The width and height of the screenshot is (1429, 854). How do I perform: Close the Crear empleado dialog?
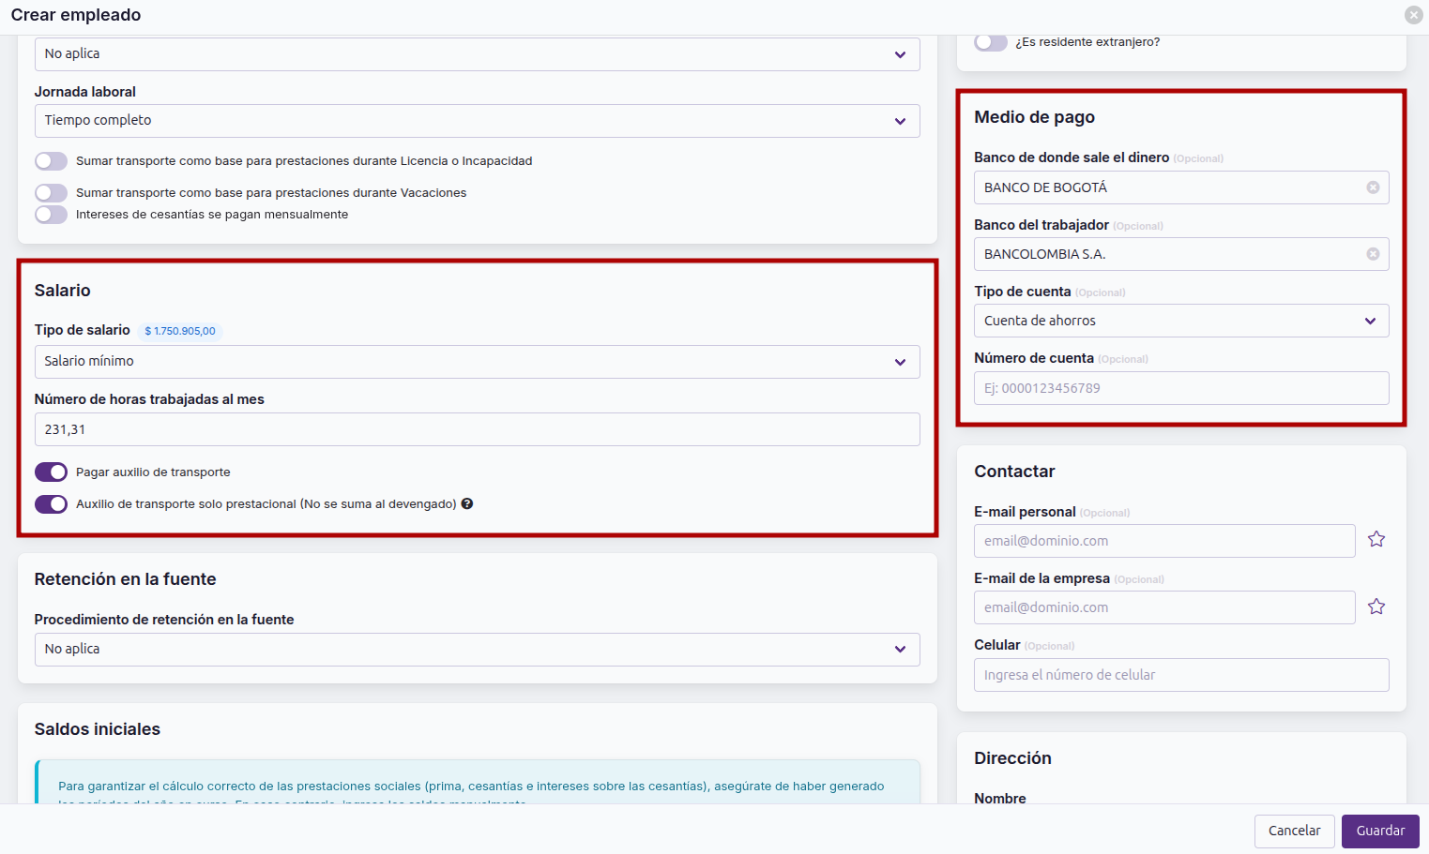pos(1413,15)
